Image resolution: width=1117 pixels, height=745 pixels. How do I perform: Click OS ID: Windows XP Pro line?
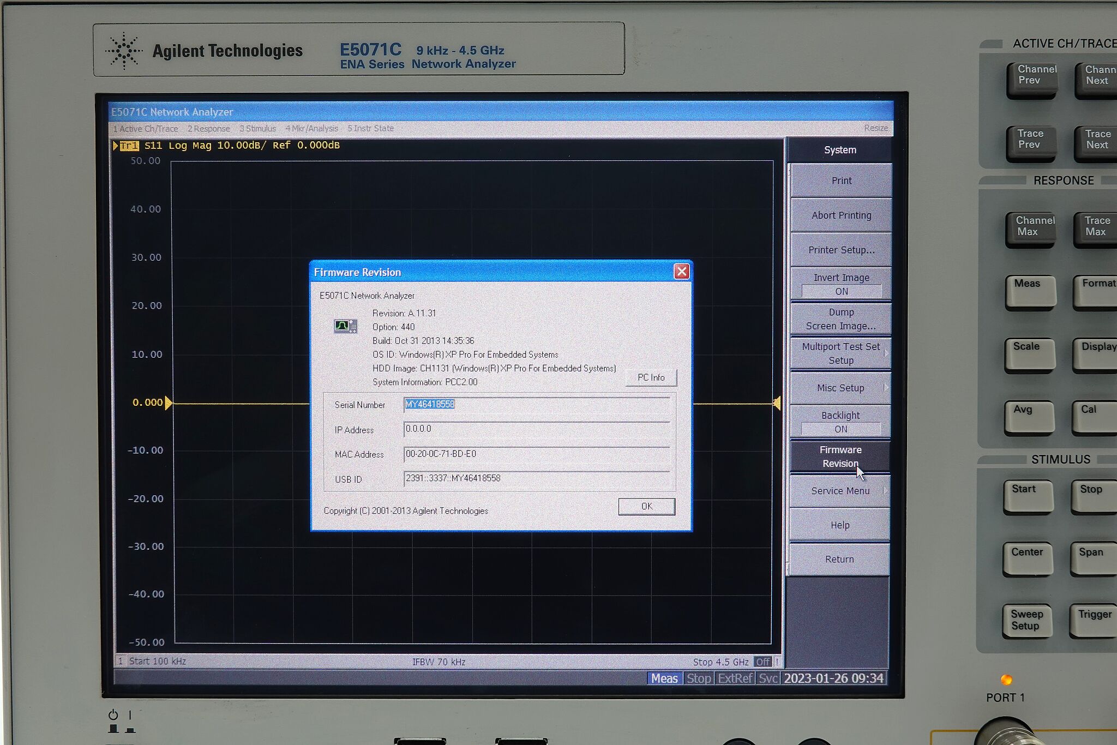[x=465, y=355]
